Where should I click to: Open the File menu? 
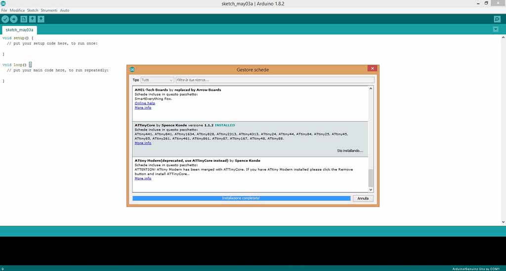(4, 10)
